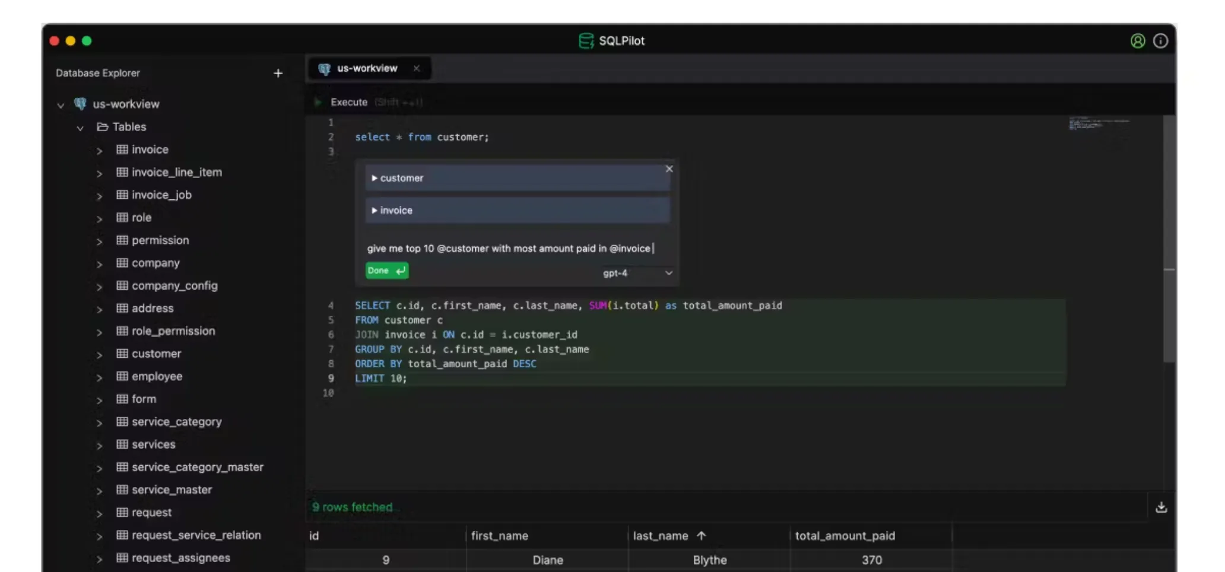Click the Diane cell in results

tap(547, 560)
